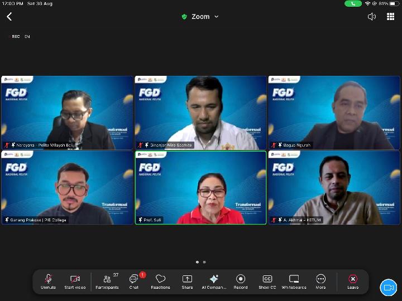402x301 pixels.
Task: Tap muted mic icon on Bagus Ngurah's tile
Action: [x=274, y=145]
